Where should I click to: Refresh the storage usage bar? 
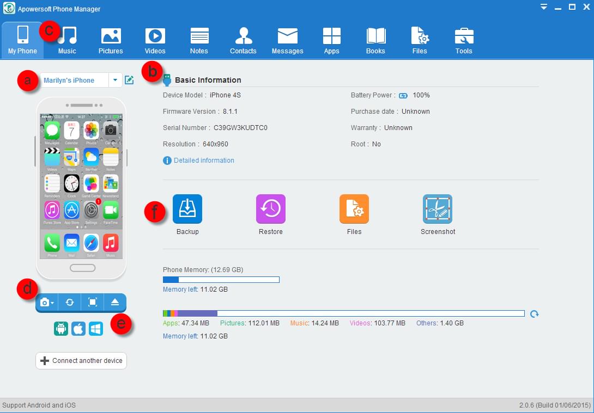(x=535, y=314)
